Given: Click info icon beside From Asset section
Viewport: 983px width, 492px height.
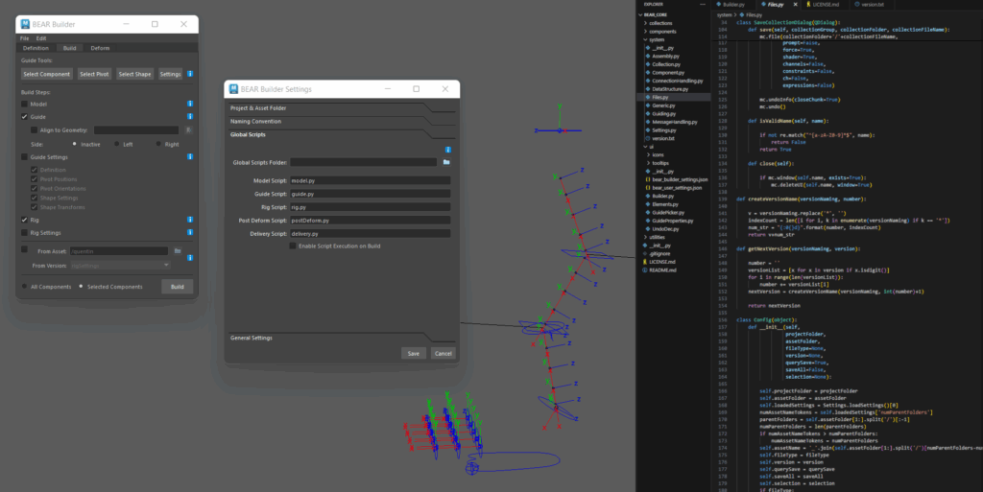Looking at the screenshot, I should point(190,258).
